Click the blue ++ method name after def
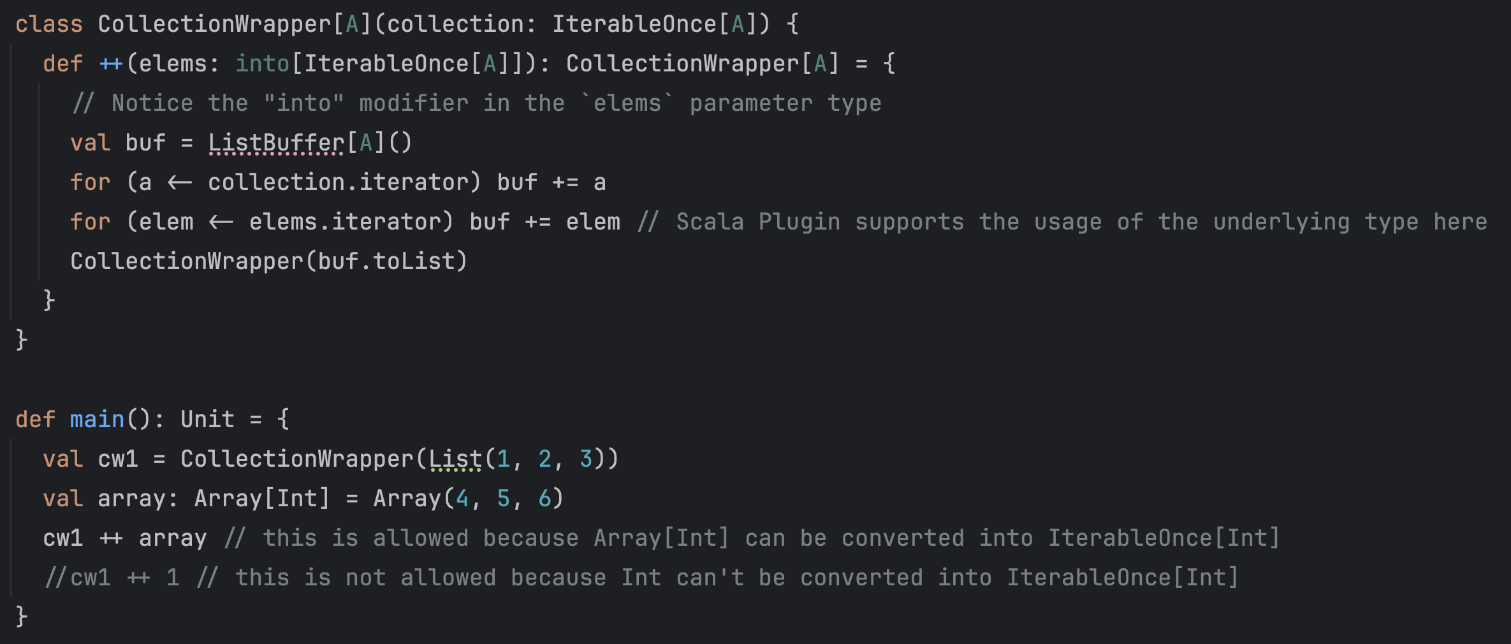 coord(111,64)
